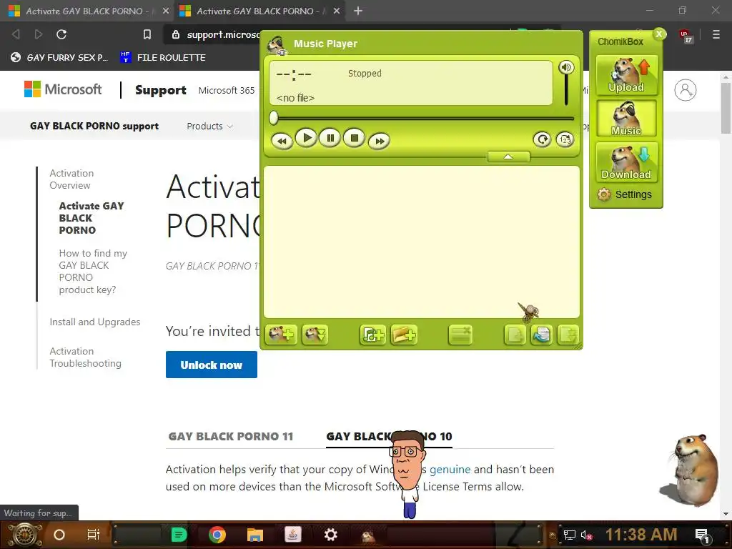The width and height of the screenshot is (732, 549).
Task: Click the new playlist page icon
Action: click(515, 335)
